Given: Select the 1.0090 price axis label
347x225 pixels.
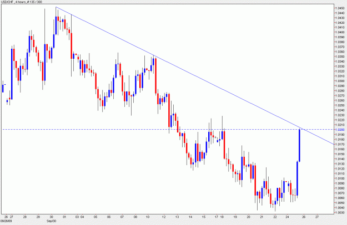Looking at the screenshot, I should click(x=340, y=183).
